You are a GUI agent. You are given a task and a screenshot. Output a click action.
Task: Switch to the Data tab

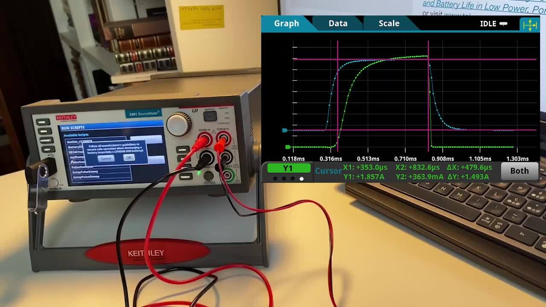click(337, 23)
